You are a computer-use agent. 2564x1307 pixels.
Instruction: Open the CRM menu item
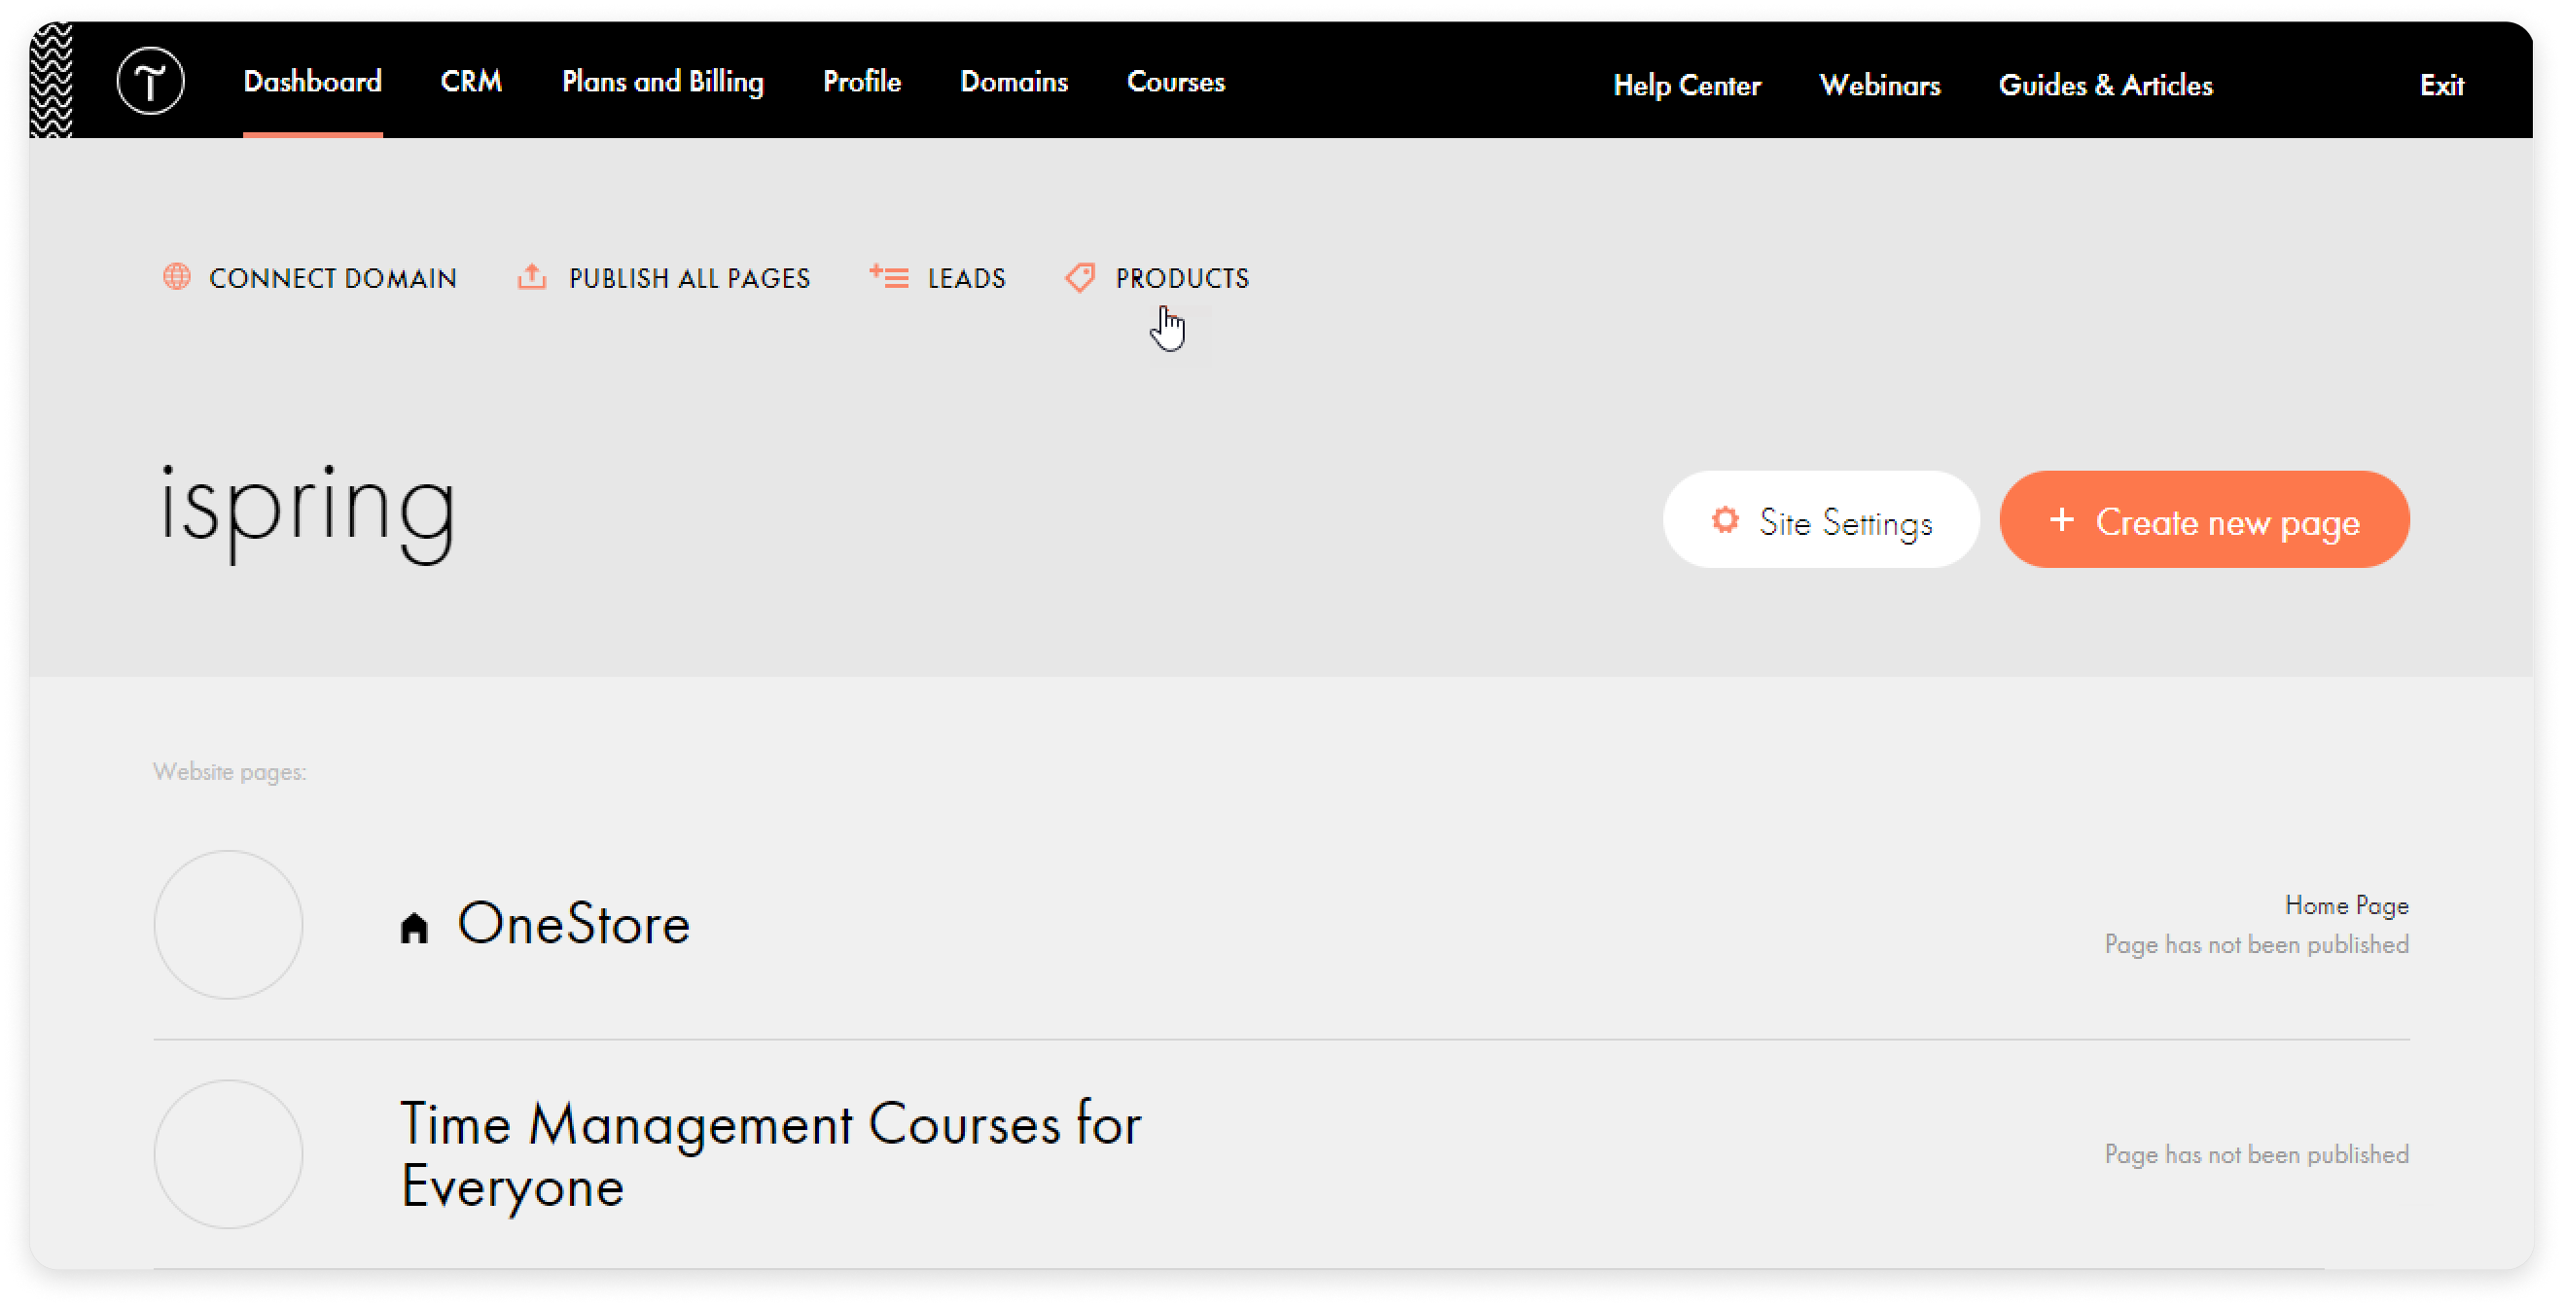pos(471,82)
